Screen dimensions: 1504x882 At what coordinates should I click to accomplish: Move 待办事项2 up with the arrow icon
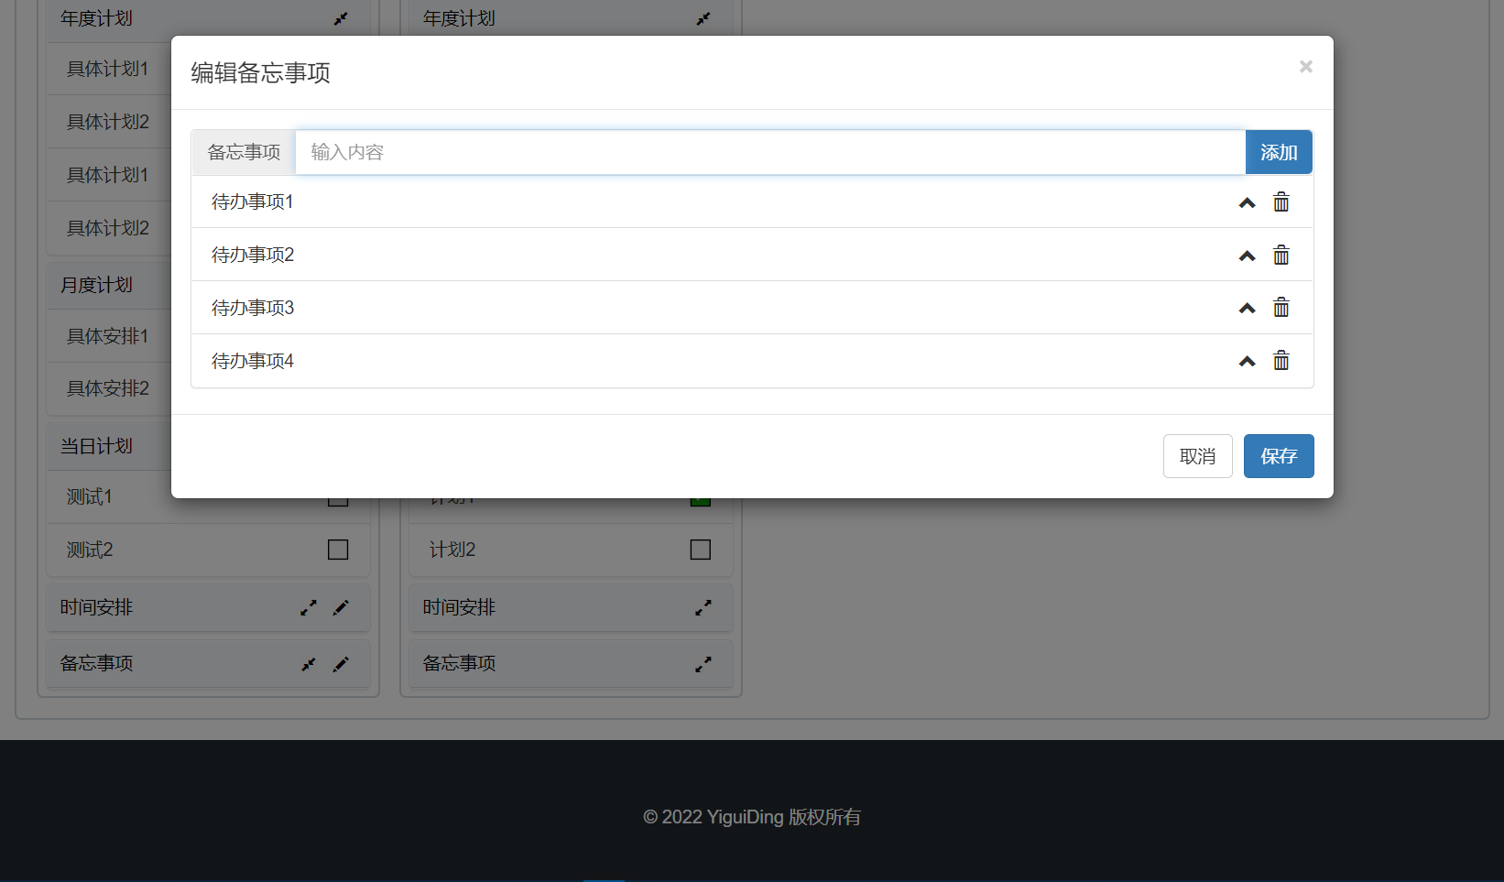coord(1247,256)
